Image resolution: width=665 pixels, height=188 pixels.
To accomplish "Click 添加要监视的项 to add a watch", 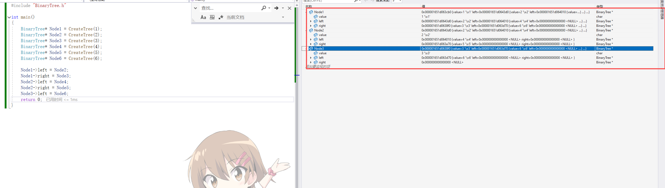I will point(318,67).
